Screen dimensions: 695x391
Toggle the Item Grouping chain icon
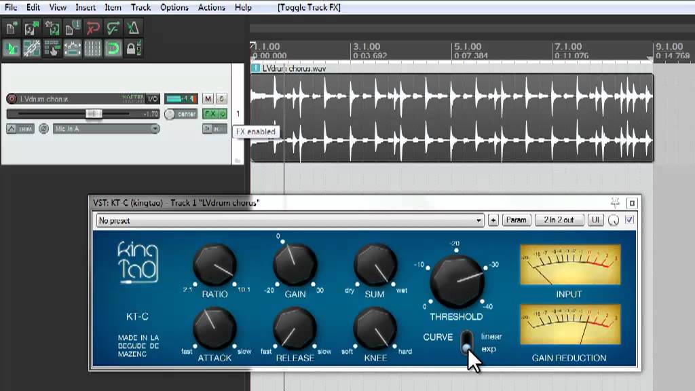click(x=31, y=48)
